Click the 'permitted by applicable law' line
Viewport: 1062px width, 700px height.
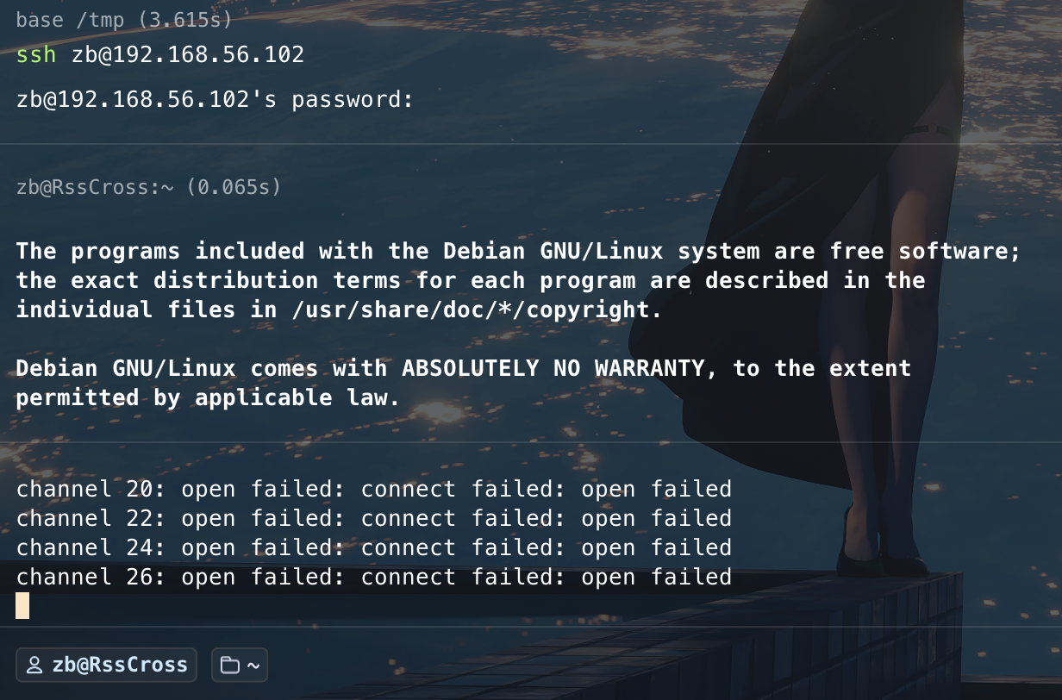pyautogui.click(x=208, y=397)
